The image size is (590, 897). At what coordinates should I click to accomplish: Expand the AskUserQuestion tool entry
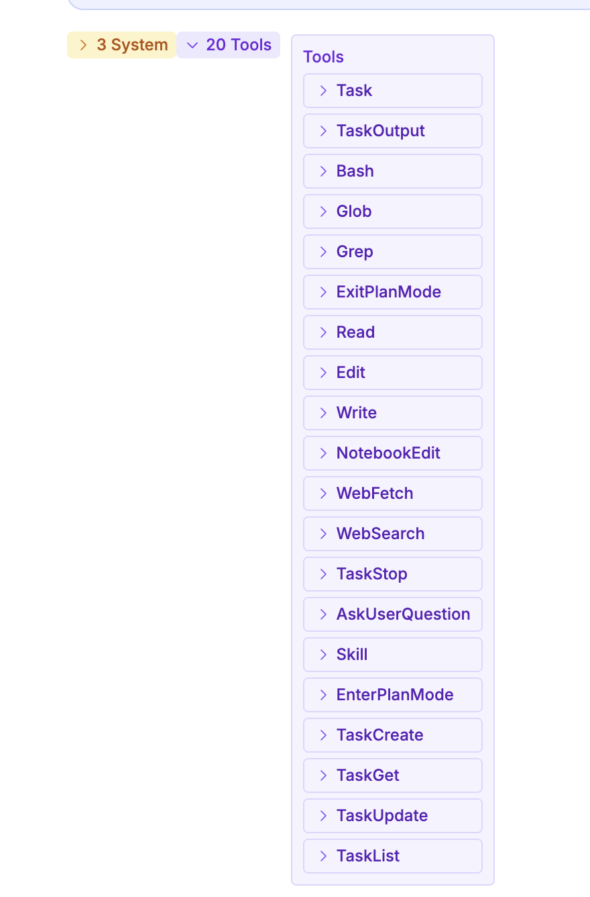point(392,614)
